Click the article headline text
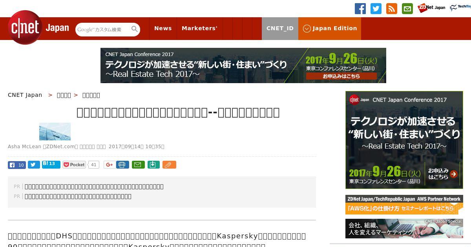This screenshot has height=247, width=471. tap(178, 113)
